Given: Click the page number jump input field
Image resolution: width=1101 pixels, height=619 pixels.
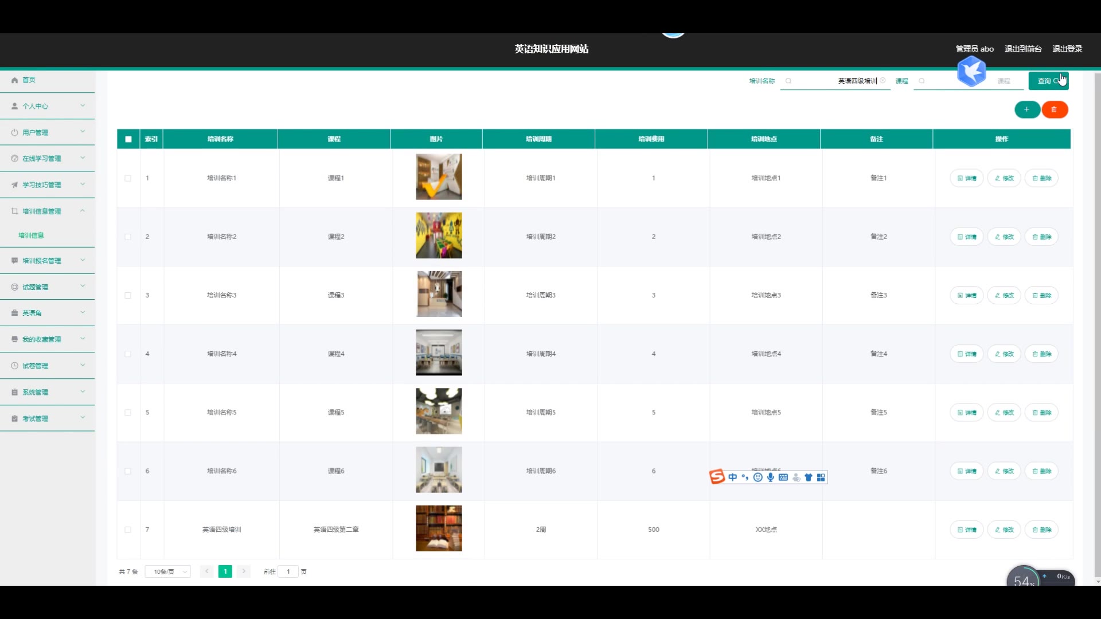Looking at the screenshot, I should [x=288, y=571].
